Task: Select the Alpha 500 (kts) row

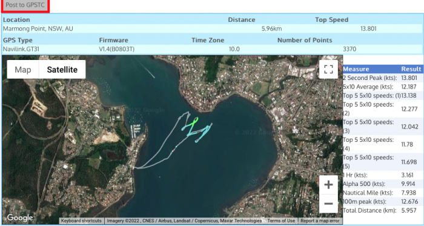Action: pyautogui.click(x=383, y=184)
